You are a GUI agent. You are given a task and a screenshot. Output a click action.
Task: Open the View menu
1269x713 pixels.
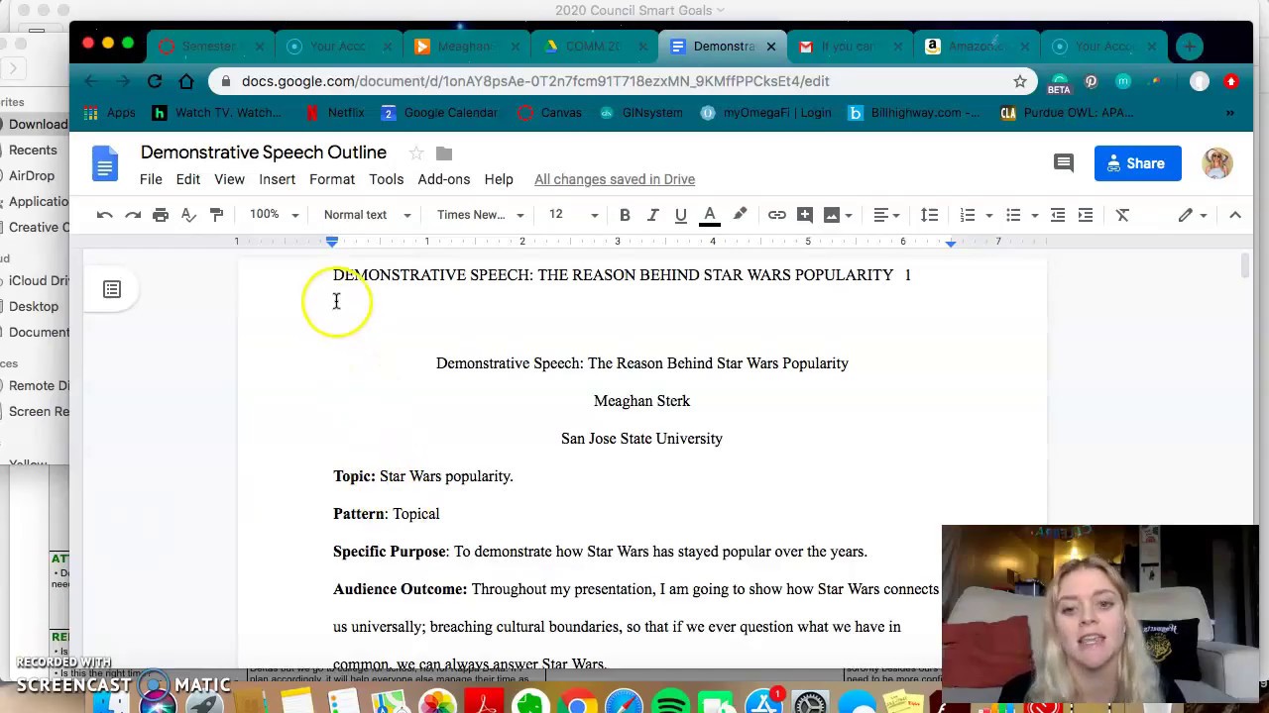tap(229, 179)
